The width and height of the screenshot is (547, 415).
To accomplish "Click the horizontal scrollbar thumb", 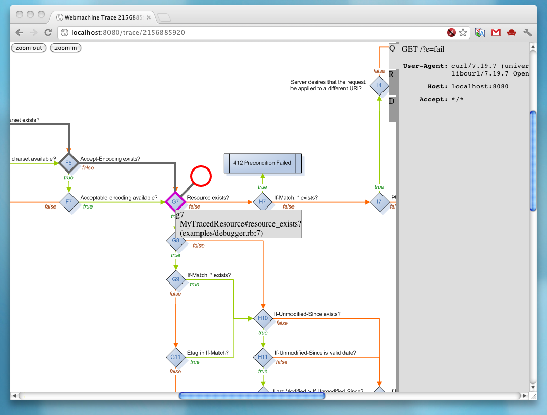I will [x=252, y=395].
